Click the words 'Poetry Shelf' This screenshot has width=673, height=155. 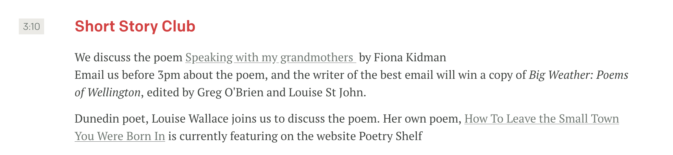coord(390,136)
